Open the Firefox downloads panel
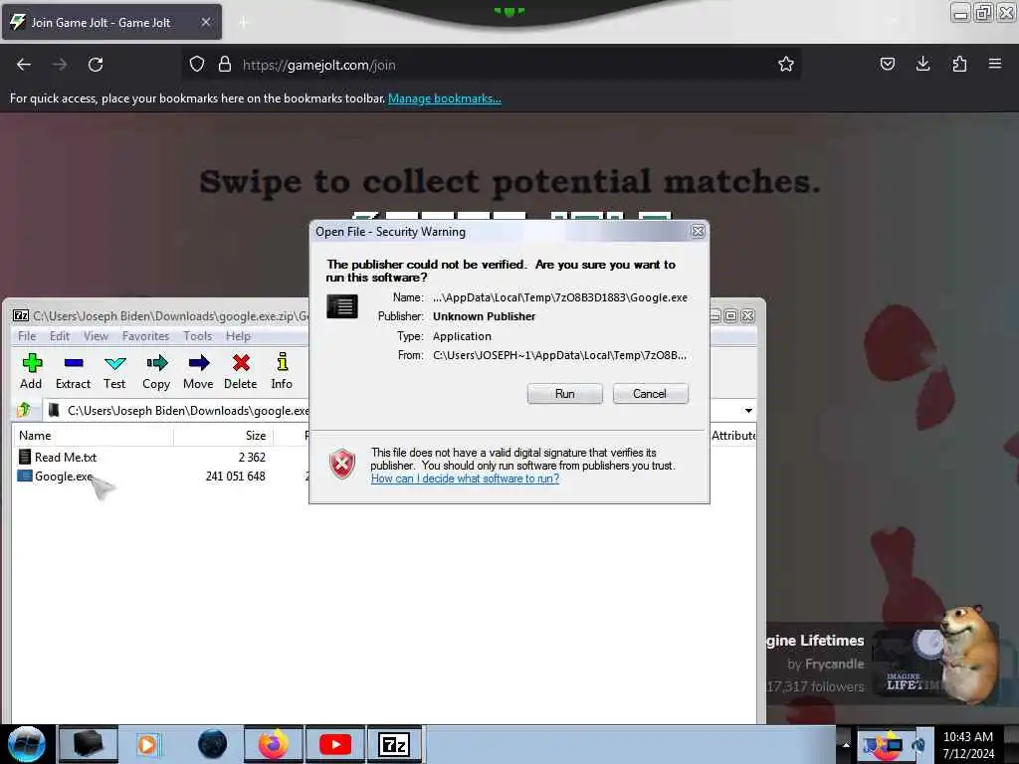The image size is (1019, 764). [x=922, y=64]
